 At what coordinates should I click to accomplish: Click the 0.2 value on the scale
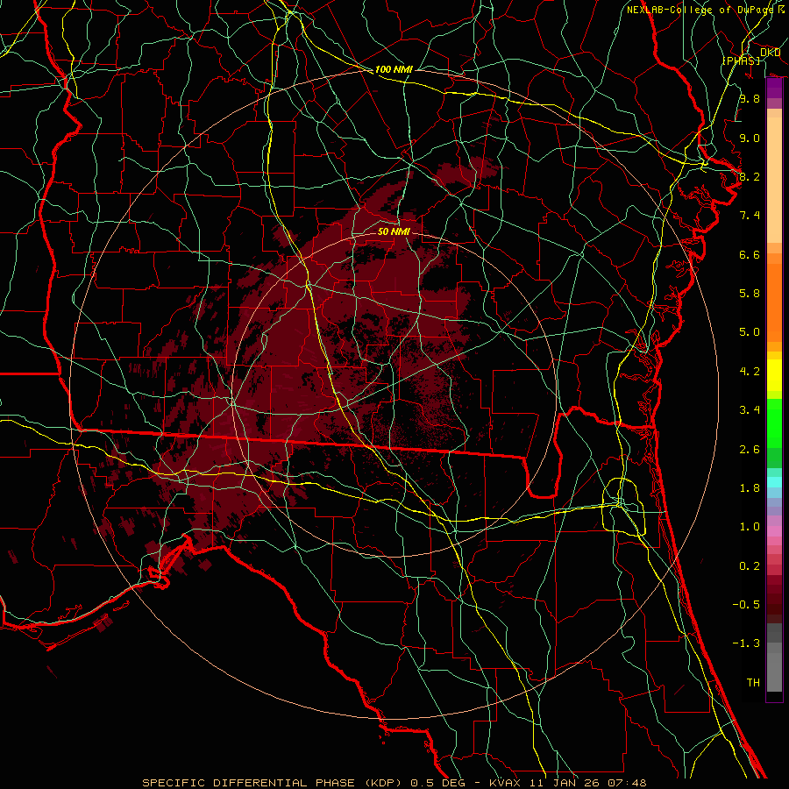pyautogui.click(x=750, y=566)
